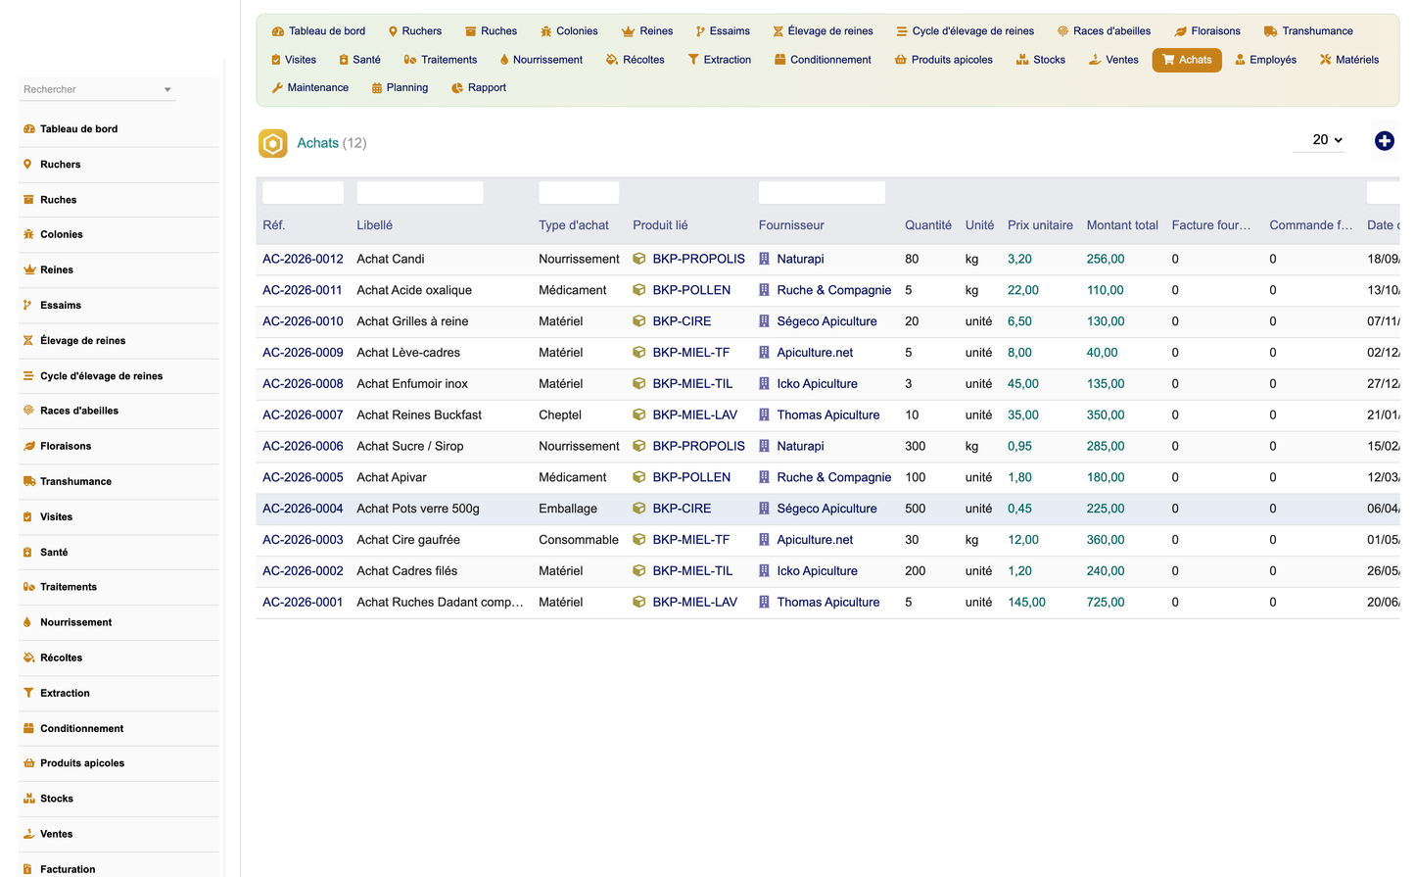Click the box icon beside BKP-CIRE in row AC-2026-0004

[639, 509]
